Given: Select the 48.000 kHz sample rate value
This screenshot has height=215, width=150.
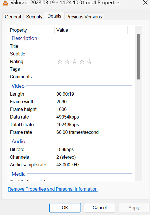Looking at the screenshot, I should [68, 165].
